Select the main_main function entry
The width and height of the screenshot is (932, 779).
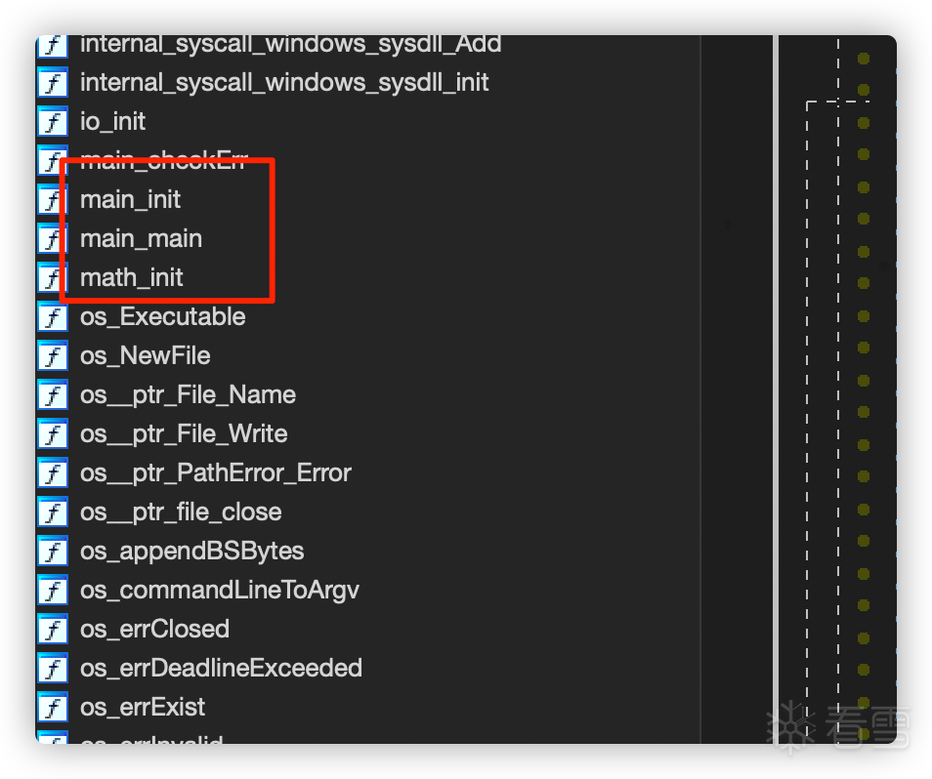tap(141, 239)
